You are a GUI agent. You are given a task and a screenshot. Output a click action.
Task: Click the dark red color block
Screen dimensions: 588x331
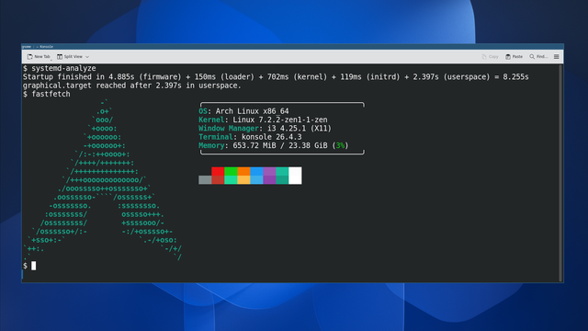click(218, 180)
